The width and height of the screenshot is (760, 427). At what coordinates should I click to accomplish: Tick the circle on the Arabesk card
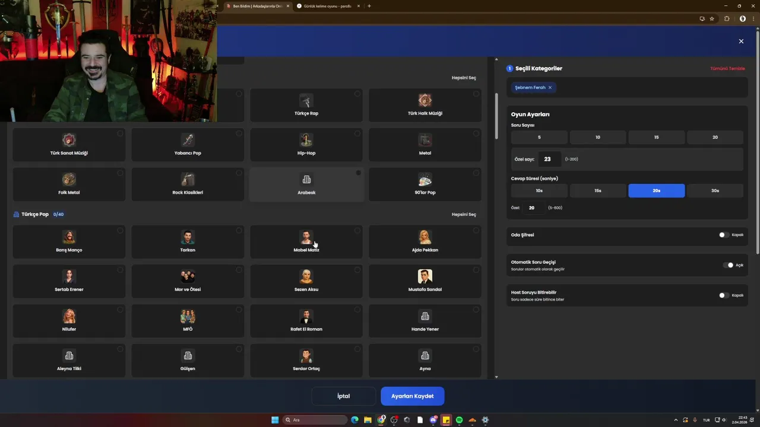pos(358,173)
